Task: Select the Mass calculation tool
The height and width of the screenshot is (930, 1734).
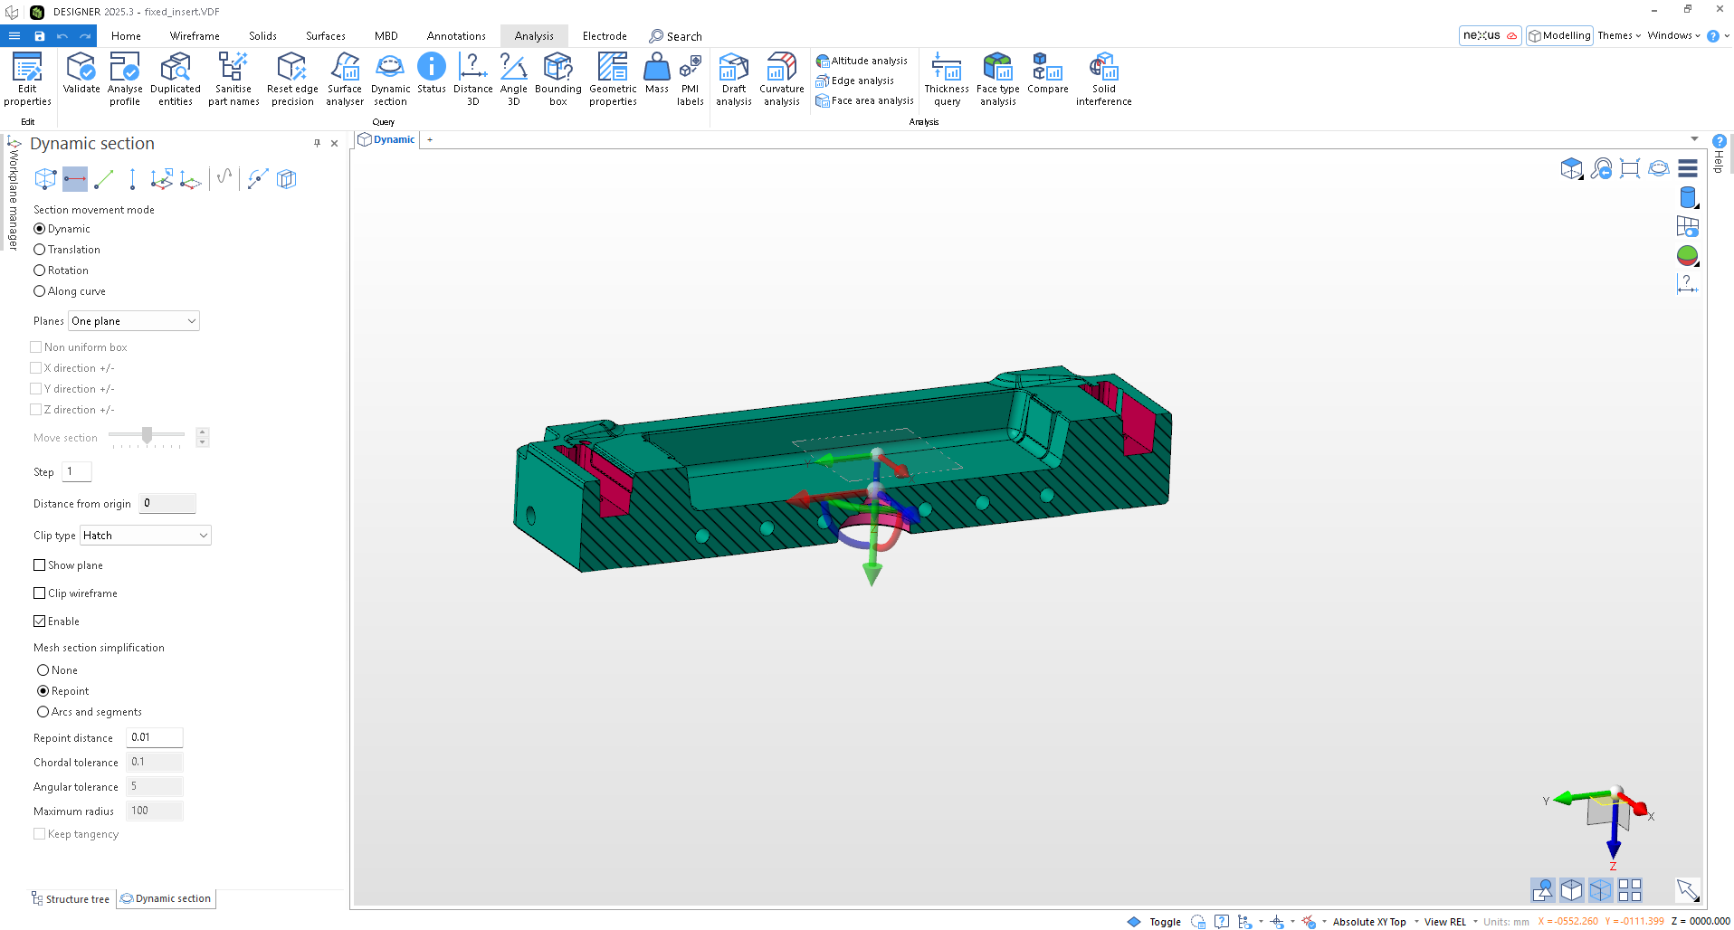Action: click(656, 80)
